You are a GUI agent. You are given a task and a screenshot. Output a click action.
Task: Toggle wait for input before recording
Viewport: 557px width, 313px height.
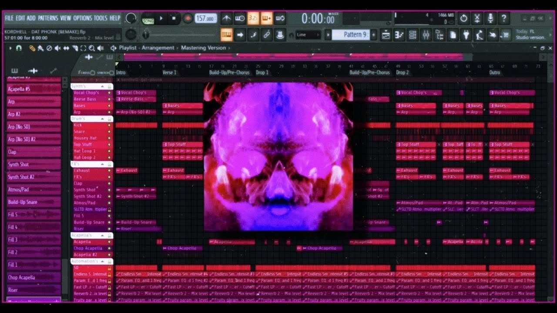click(239, 18)
